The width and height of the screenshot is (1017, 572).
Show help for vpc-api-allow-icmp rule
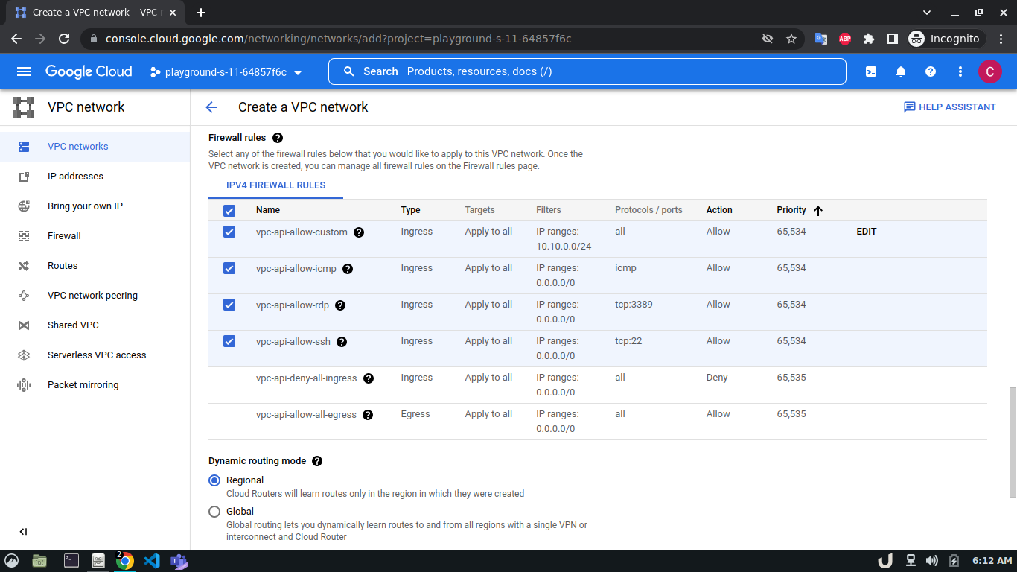point(348,269)
